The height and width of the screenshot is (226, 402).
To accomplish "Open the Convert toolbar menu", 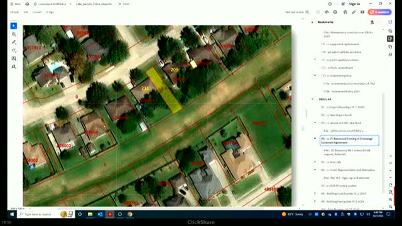I will [37, 12].
